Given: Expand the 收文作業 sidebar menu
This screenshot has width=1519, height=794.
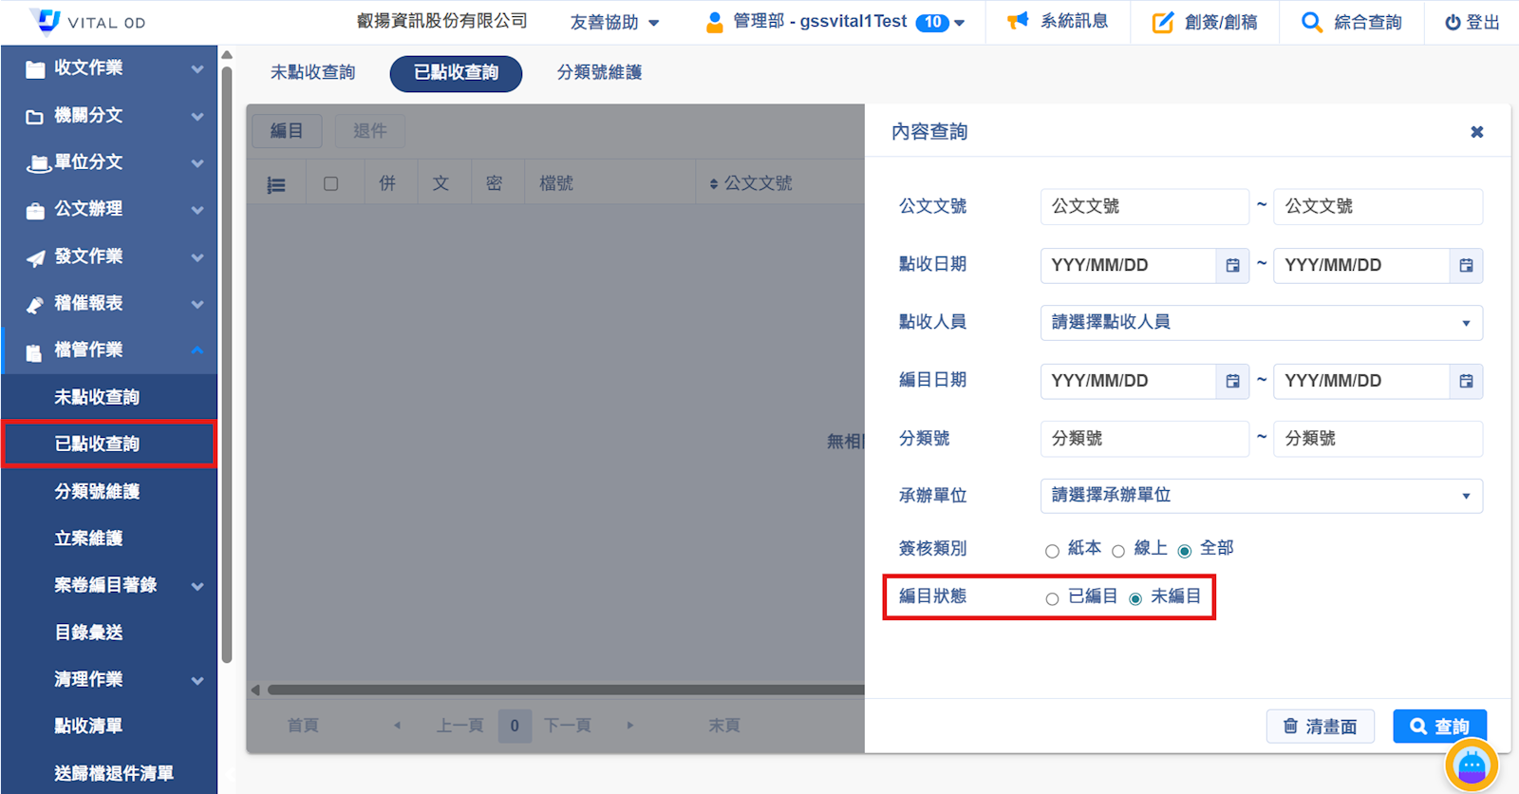Looking at the screenshot, I should [x=109, y=68].
